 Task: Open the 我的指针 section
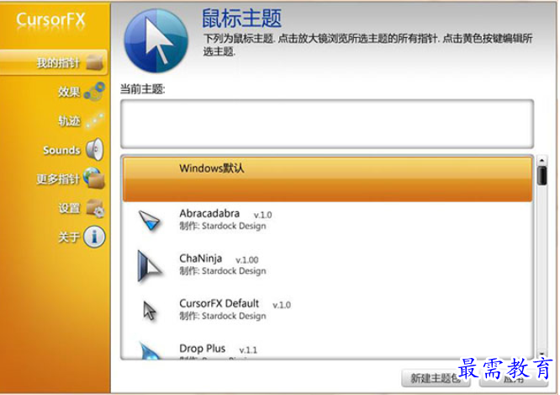pyautogui.click(x=54, y=62)
